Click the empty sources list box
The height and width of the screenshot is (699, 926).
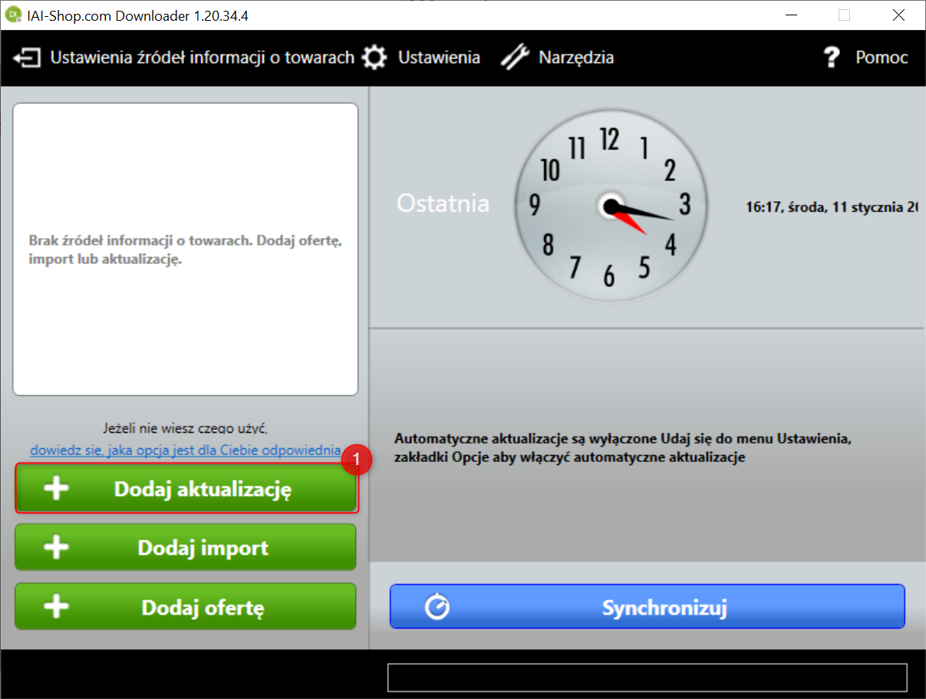coord(186,249)
